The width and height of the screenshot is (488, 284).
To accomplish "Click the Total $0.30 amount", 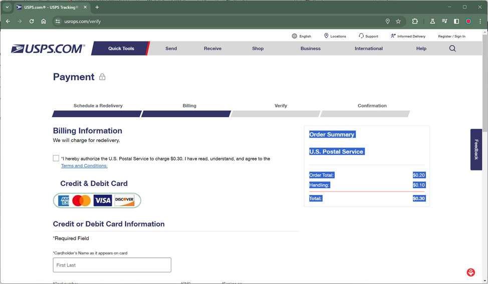I will [419, 198].
